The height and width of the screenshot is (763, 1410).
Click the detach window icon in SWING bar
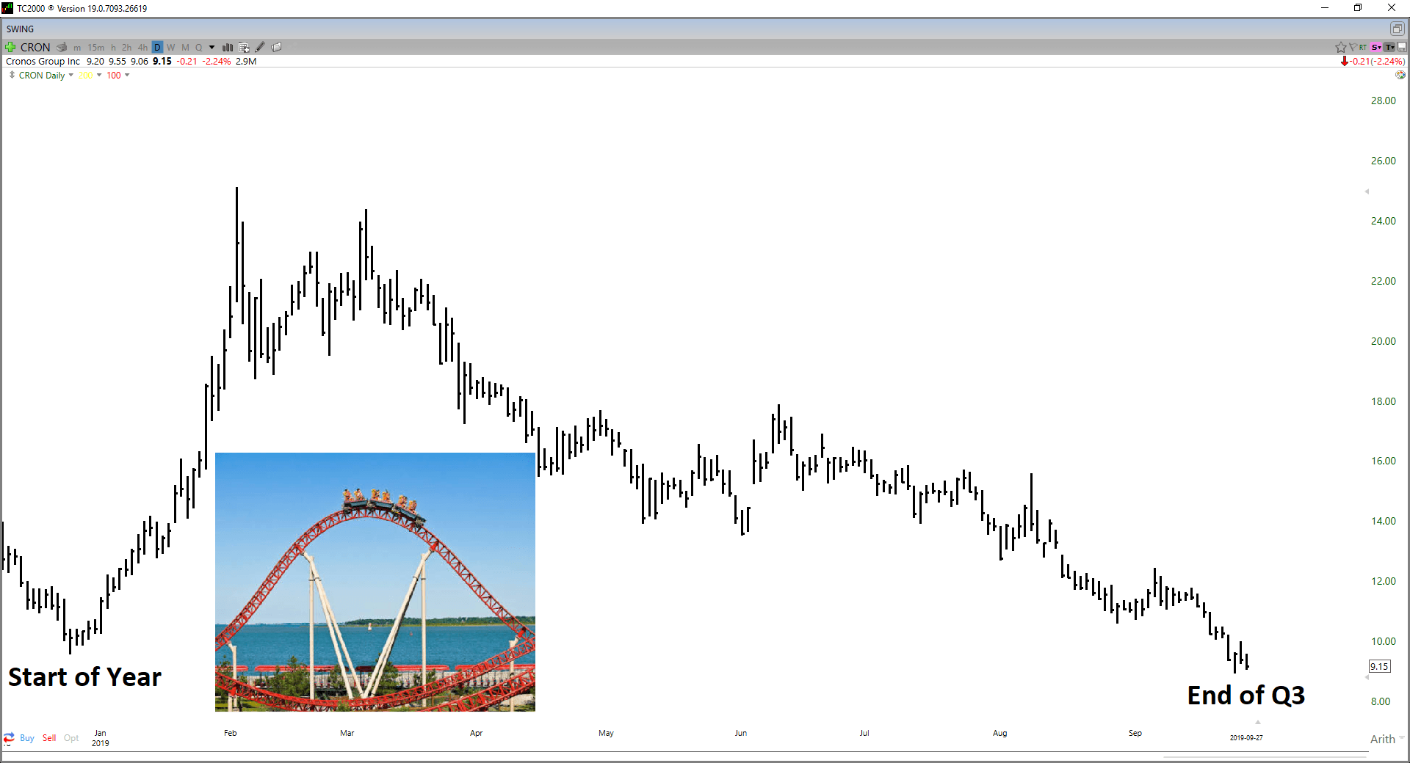[1397, 29]
